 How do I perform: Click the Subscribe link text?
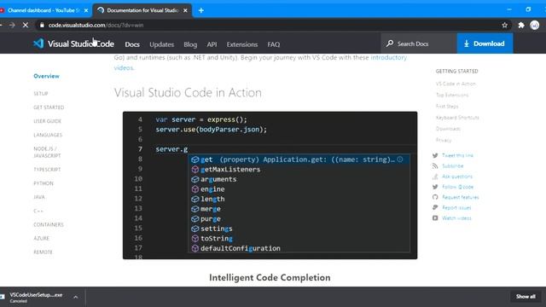(x=453, y=166)
